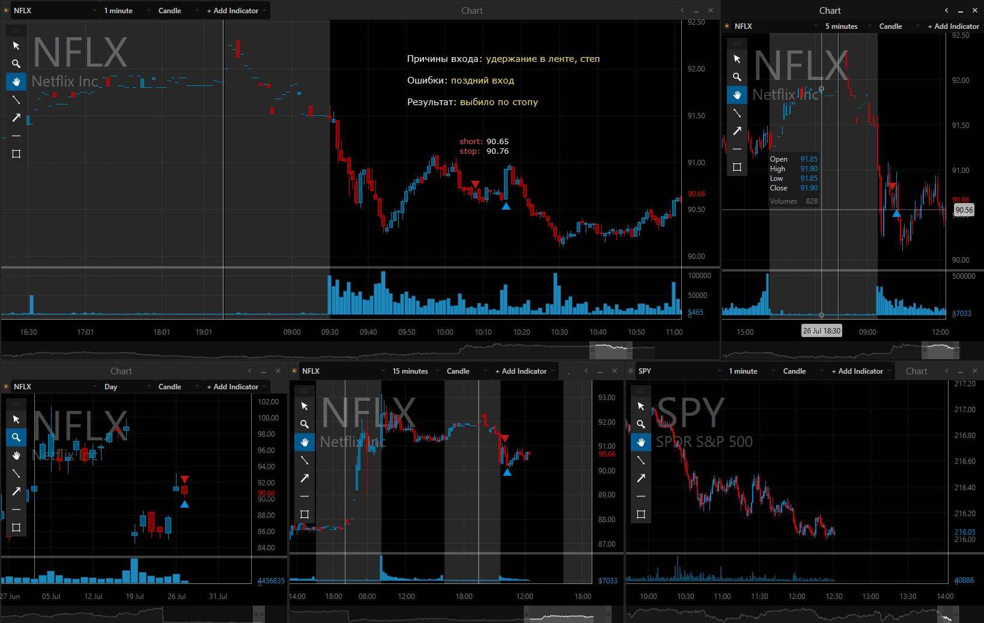This screenshot has width=984, height=623.
Task: Select the zoom tool in SPY chart
Action: [641, 424]
